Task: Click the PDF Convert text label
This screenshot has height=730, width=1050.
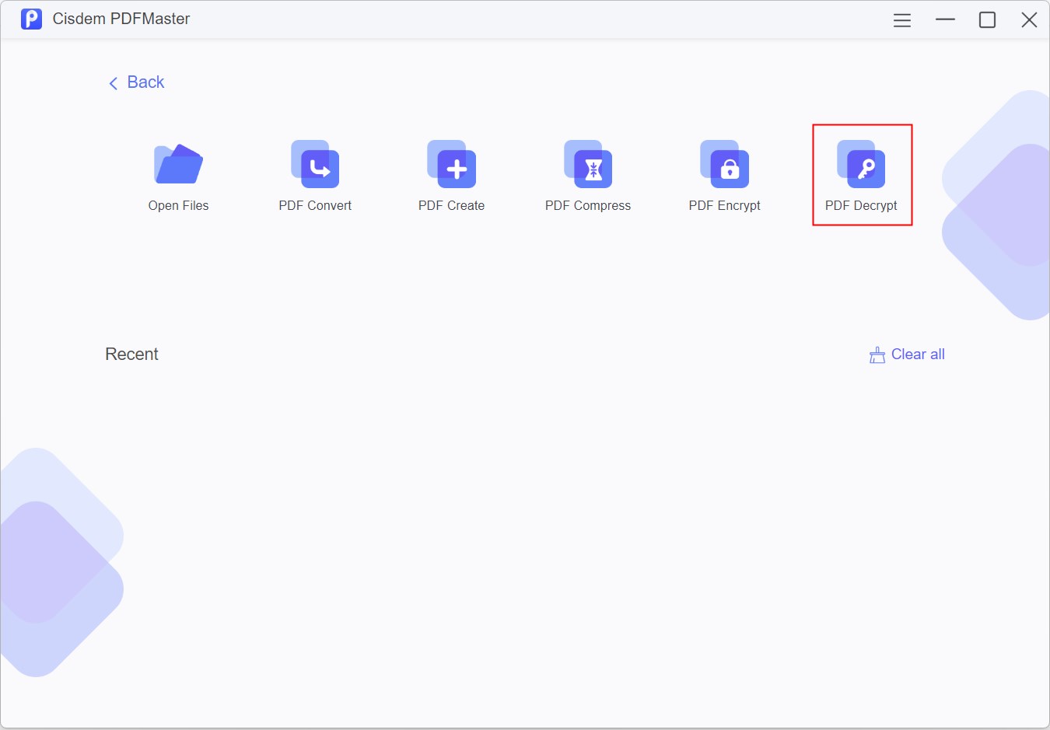Action: click(x=314, y=205)
